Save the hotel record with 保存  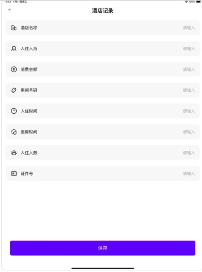(x=103, y=248)
